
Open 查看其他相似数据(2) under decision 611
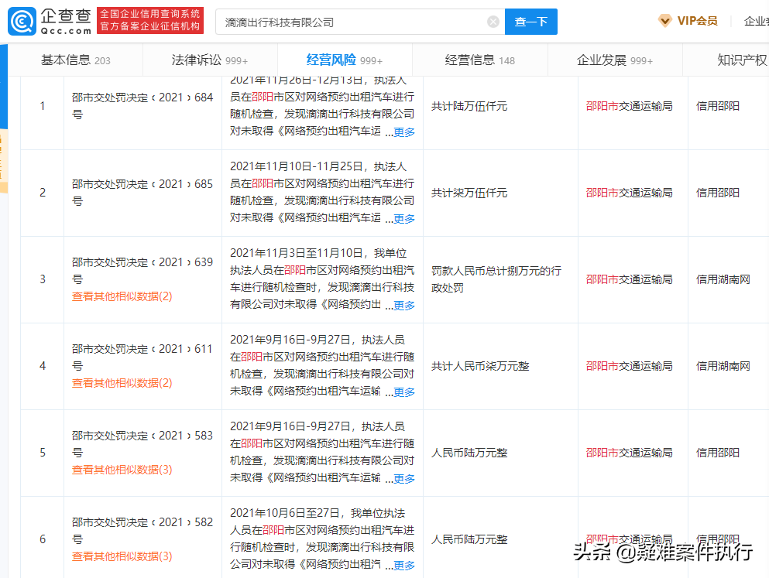[122, 383]
